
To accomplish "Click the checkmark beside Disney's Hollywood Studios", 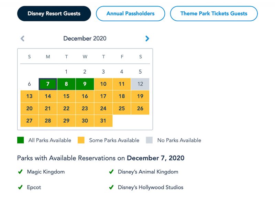I will click(x=111, y=188).
